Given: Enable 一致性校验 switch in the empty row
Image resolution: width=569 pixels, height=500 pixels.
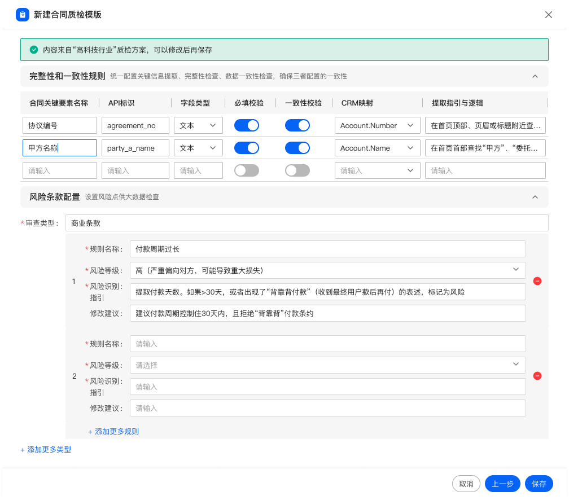Looking at the screenshot, I should pos(297,170).
